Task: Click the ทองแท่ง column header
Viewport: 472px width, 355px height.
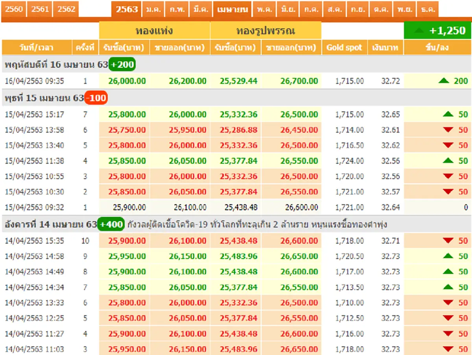Action: [x=155, y=30]
